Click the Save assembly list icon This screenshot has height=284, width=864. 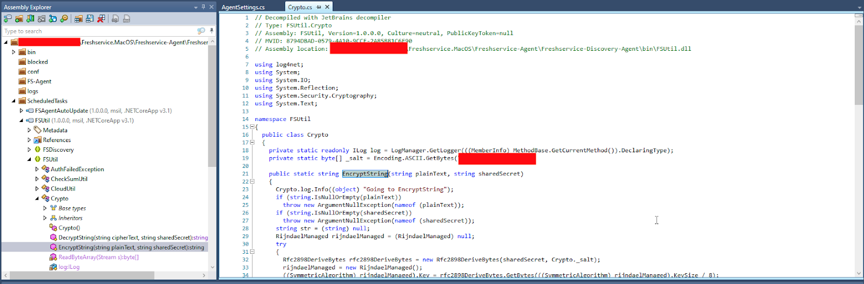[x=90, y=19]
